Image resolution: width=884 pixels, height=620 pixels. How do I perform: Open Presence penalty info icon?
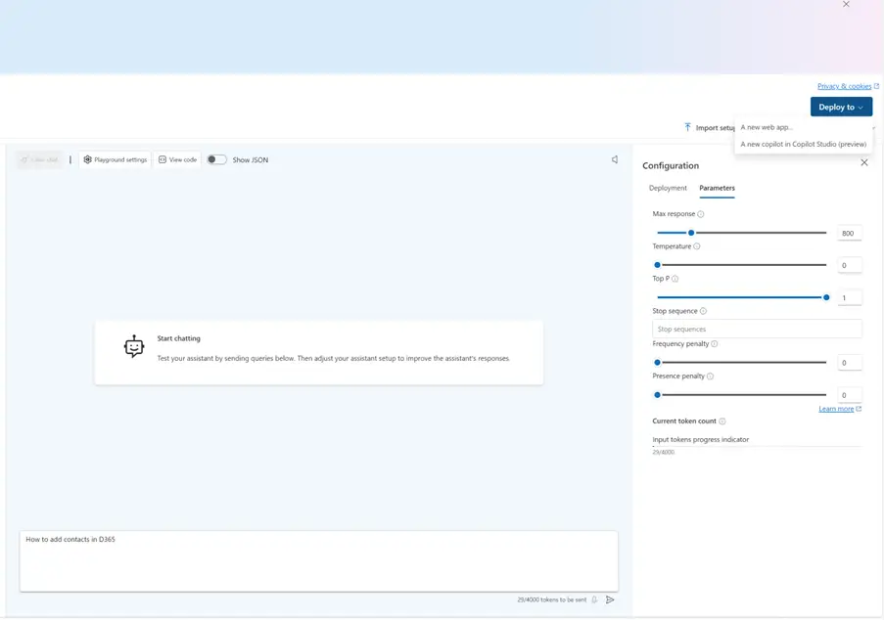[711, 376]
